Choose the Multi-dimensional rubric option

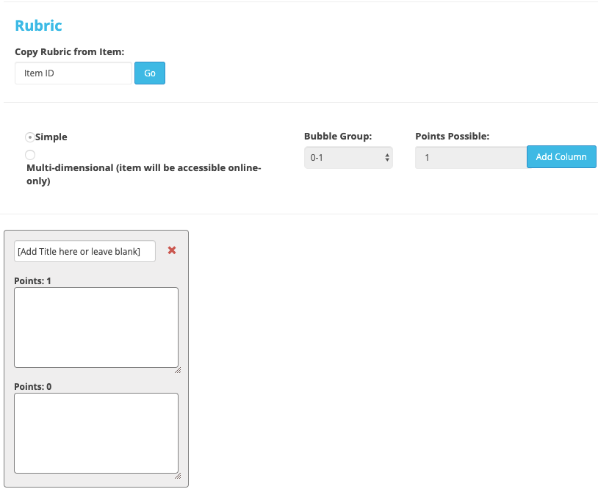pyautogui.click(x=29, y=155)
